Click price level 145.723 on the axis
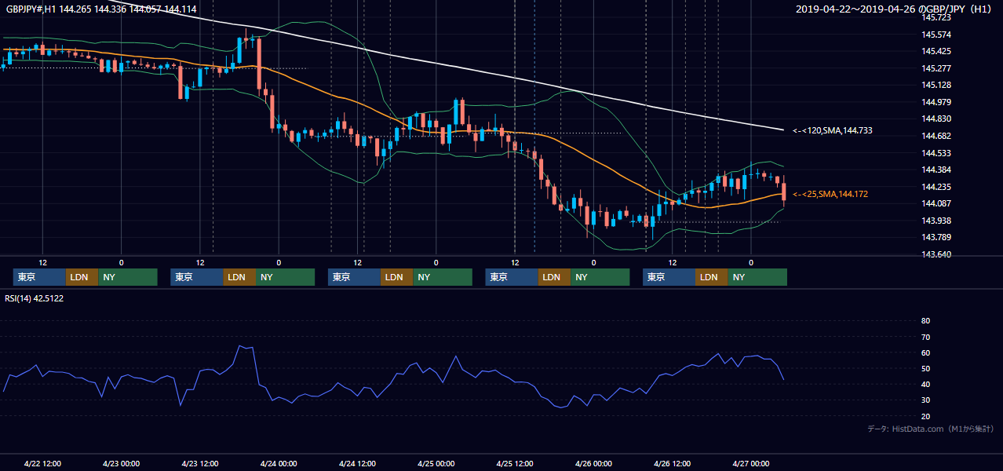Image resolution: width=1003 pixels, height=471 pixels. click(937, 17)
